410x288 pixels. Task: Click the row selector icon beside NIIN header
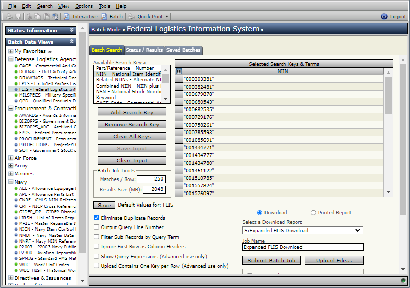coord(179,71)
